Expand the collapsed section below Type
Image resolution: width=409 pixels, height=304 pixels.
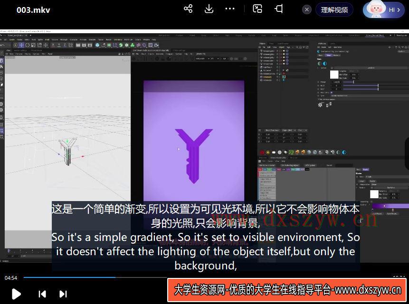click(319, 99)
